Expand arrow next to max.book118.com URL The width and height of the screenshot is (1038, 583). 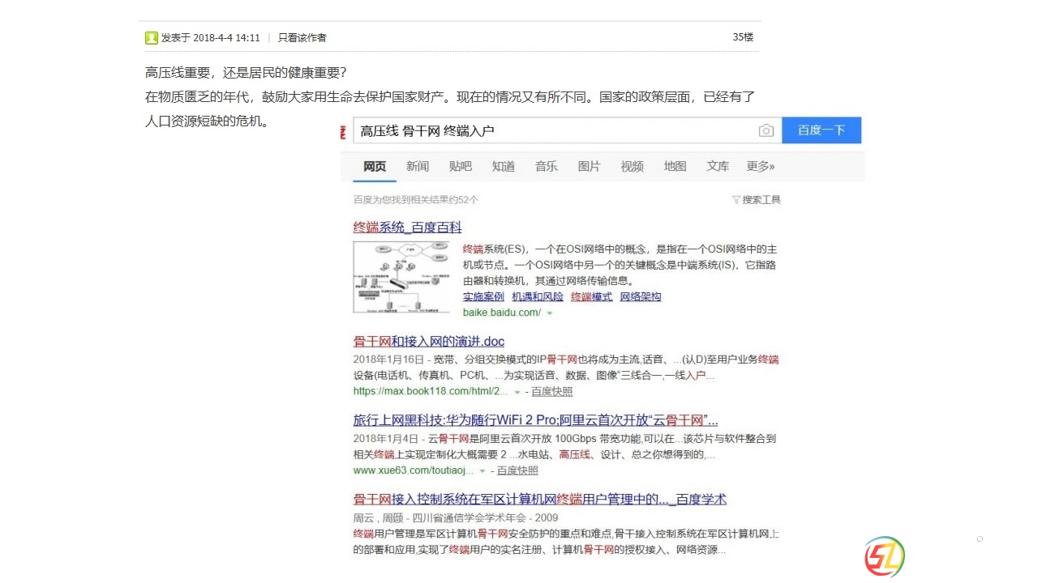coord(517,392)
